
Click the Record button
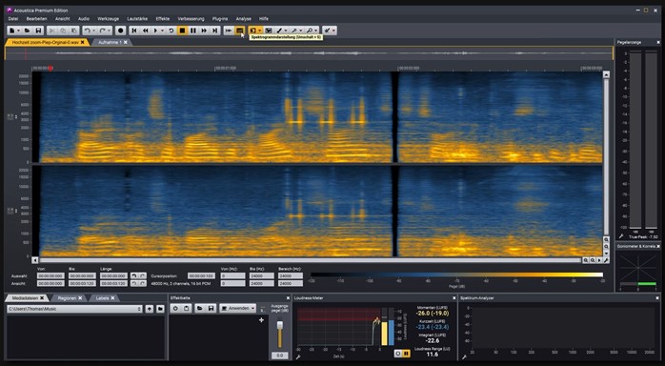pyautogui.click(x=120, y=30)
